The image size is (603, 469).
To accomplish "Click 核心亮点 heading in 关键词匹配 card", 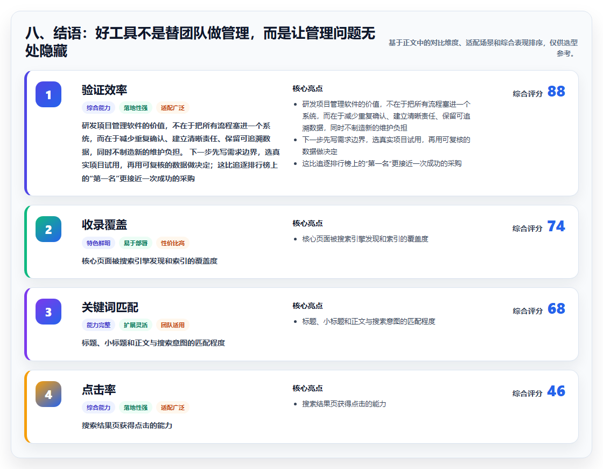I will tap(307, 306).
